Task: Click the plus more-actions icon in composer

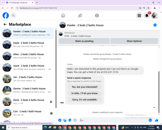Action: coord(60,120)
